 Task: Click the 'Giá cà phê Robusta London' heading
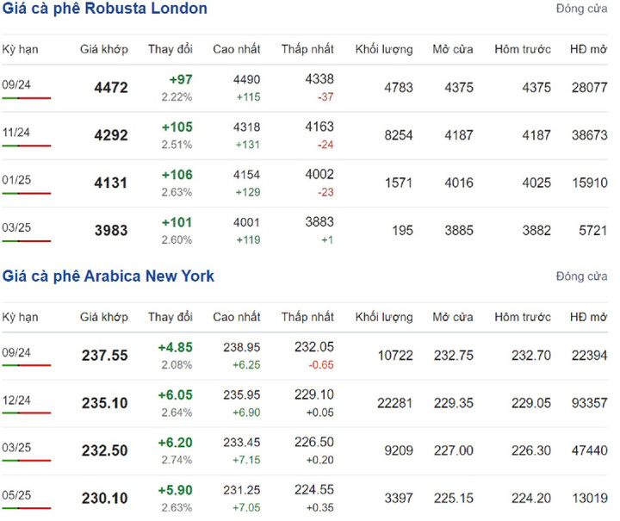tap(105, 9)
